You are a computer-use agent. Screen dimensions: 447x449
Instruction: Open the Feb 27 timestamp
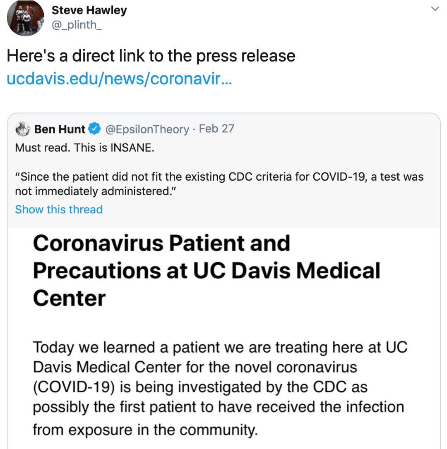pyautogui.click(x=216, y=129)
